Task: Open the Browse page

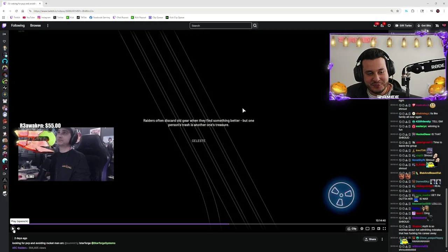Action: [35, 26]
